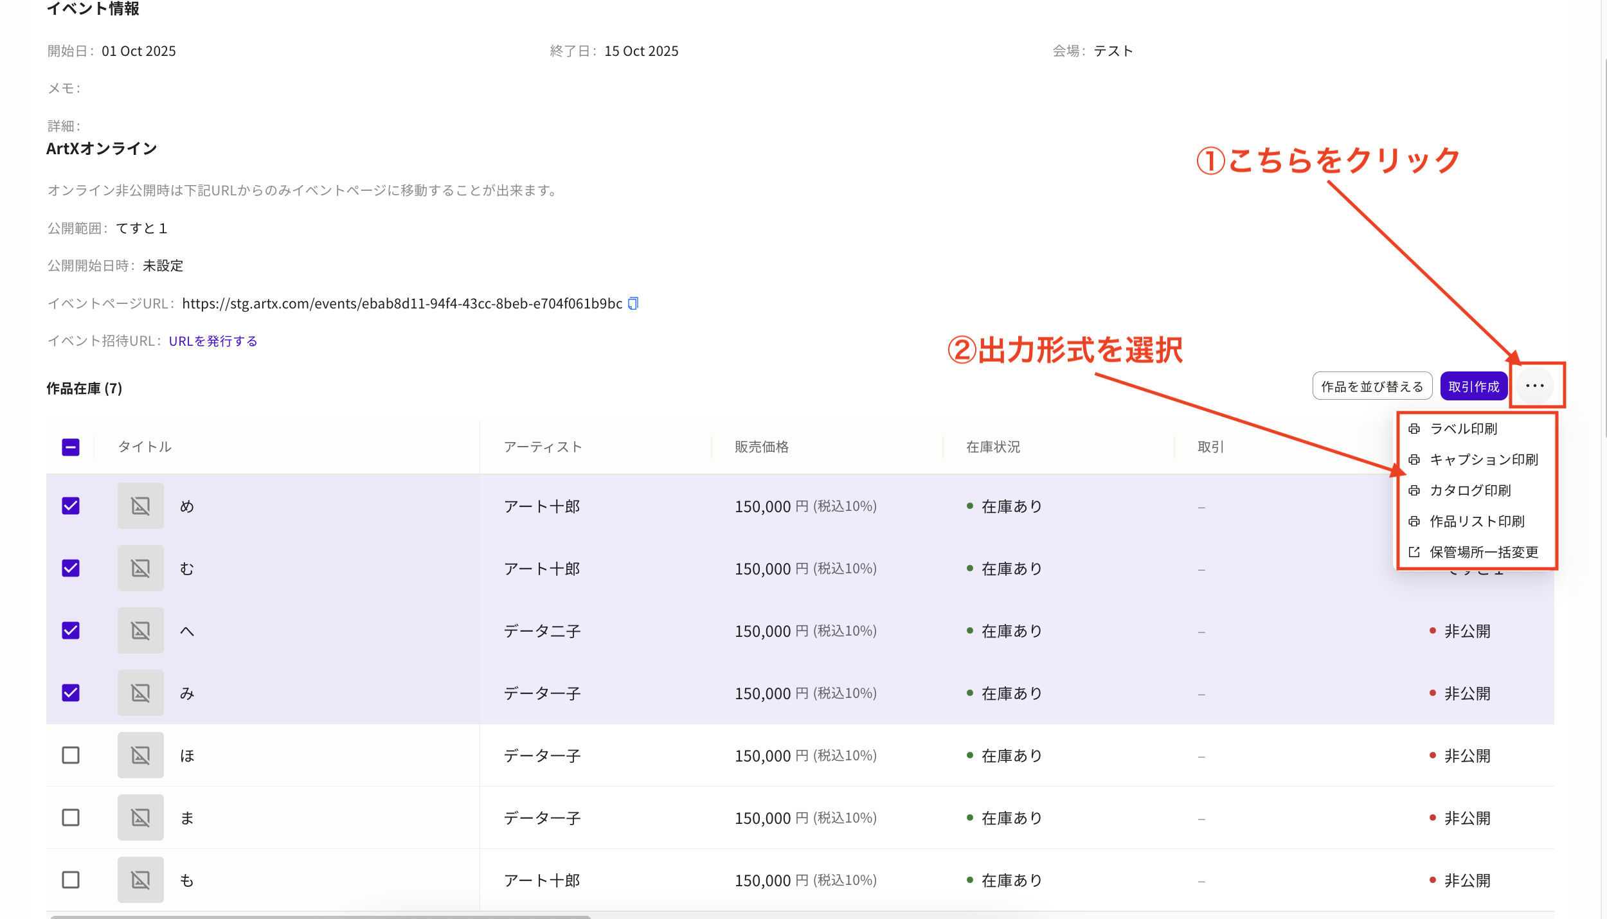Viewport: 1607px width, 919px height.
Task: Click the copy icon beside event page URL
Action: (633, 303)
